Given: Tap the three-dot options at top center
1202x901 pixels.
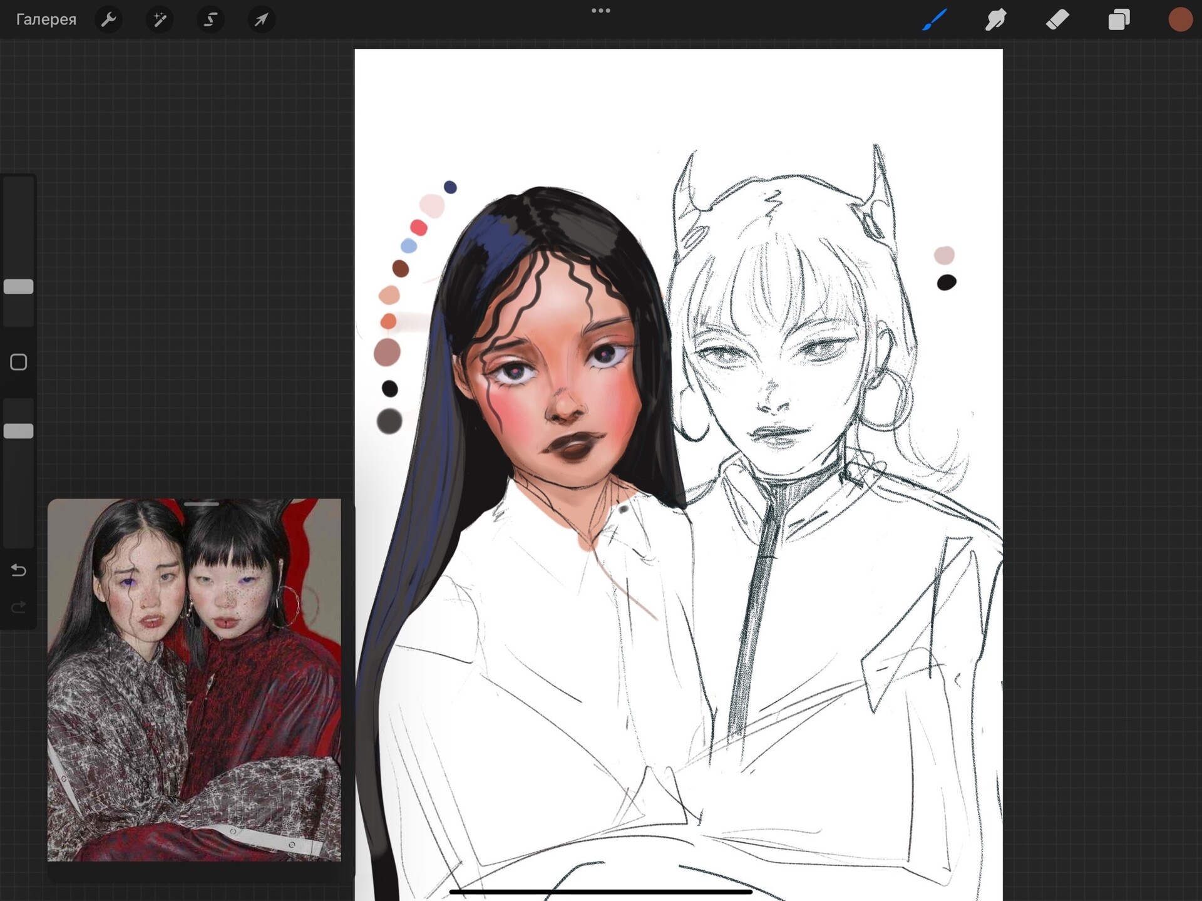Looking at the screenshot, I should point(600,10).
